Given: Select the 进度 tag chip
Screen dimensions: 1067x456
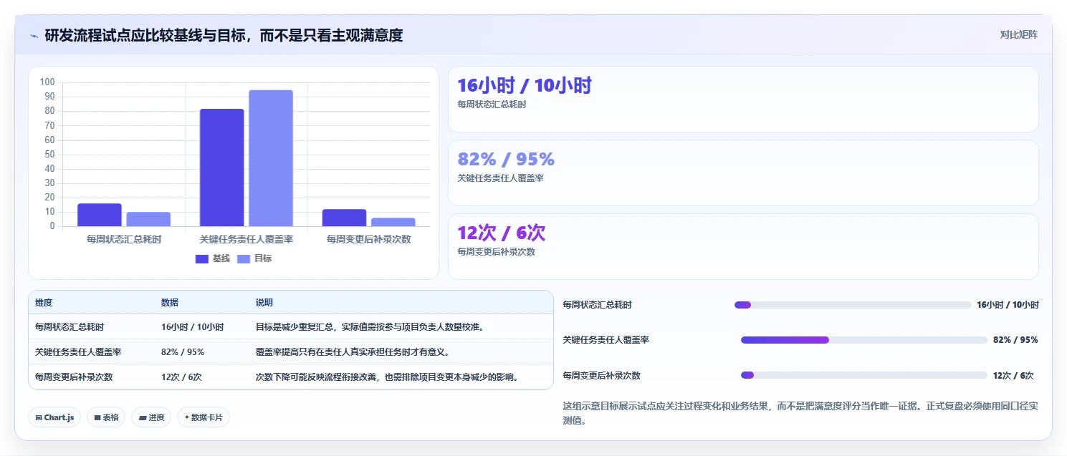Looking at the screenshot, I should click(x=151, y=417).
